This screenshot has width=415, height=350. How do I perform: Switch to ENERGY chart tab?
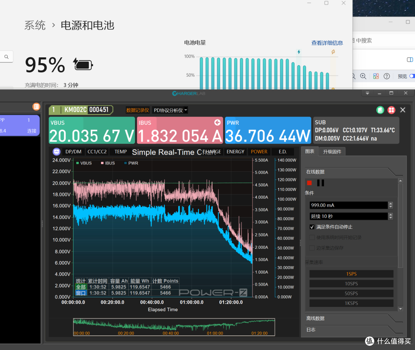(235, 152)
